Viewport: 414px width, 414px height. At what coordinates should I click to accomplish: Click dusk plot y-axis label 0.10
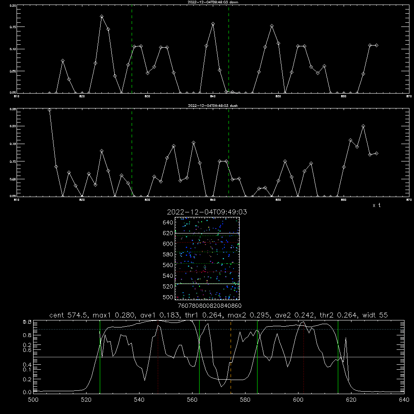[13, 161]
